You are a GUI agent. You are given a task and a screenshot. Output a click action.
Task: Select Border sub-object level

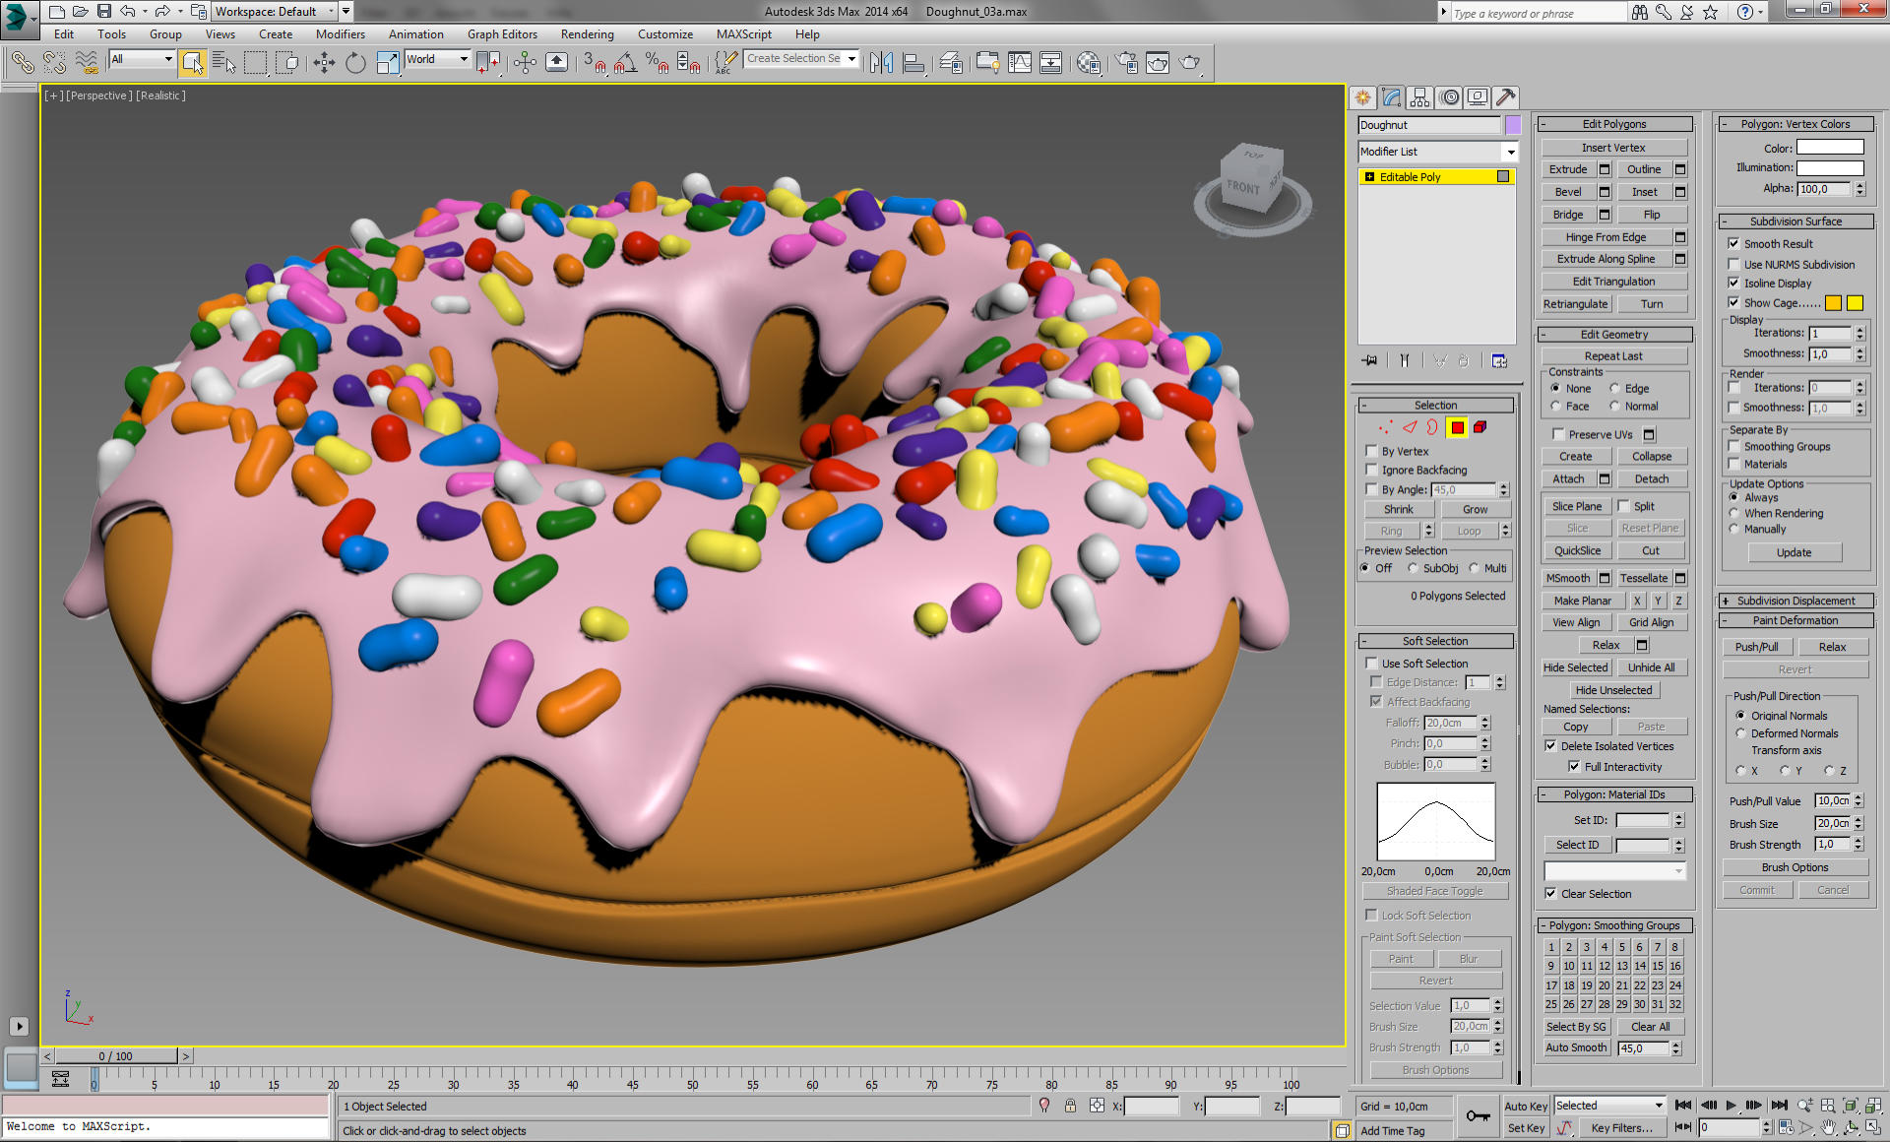(1432, 427)
